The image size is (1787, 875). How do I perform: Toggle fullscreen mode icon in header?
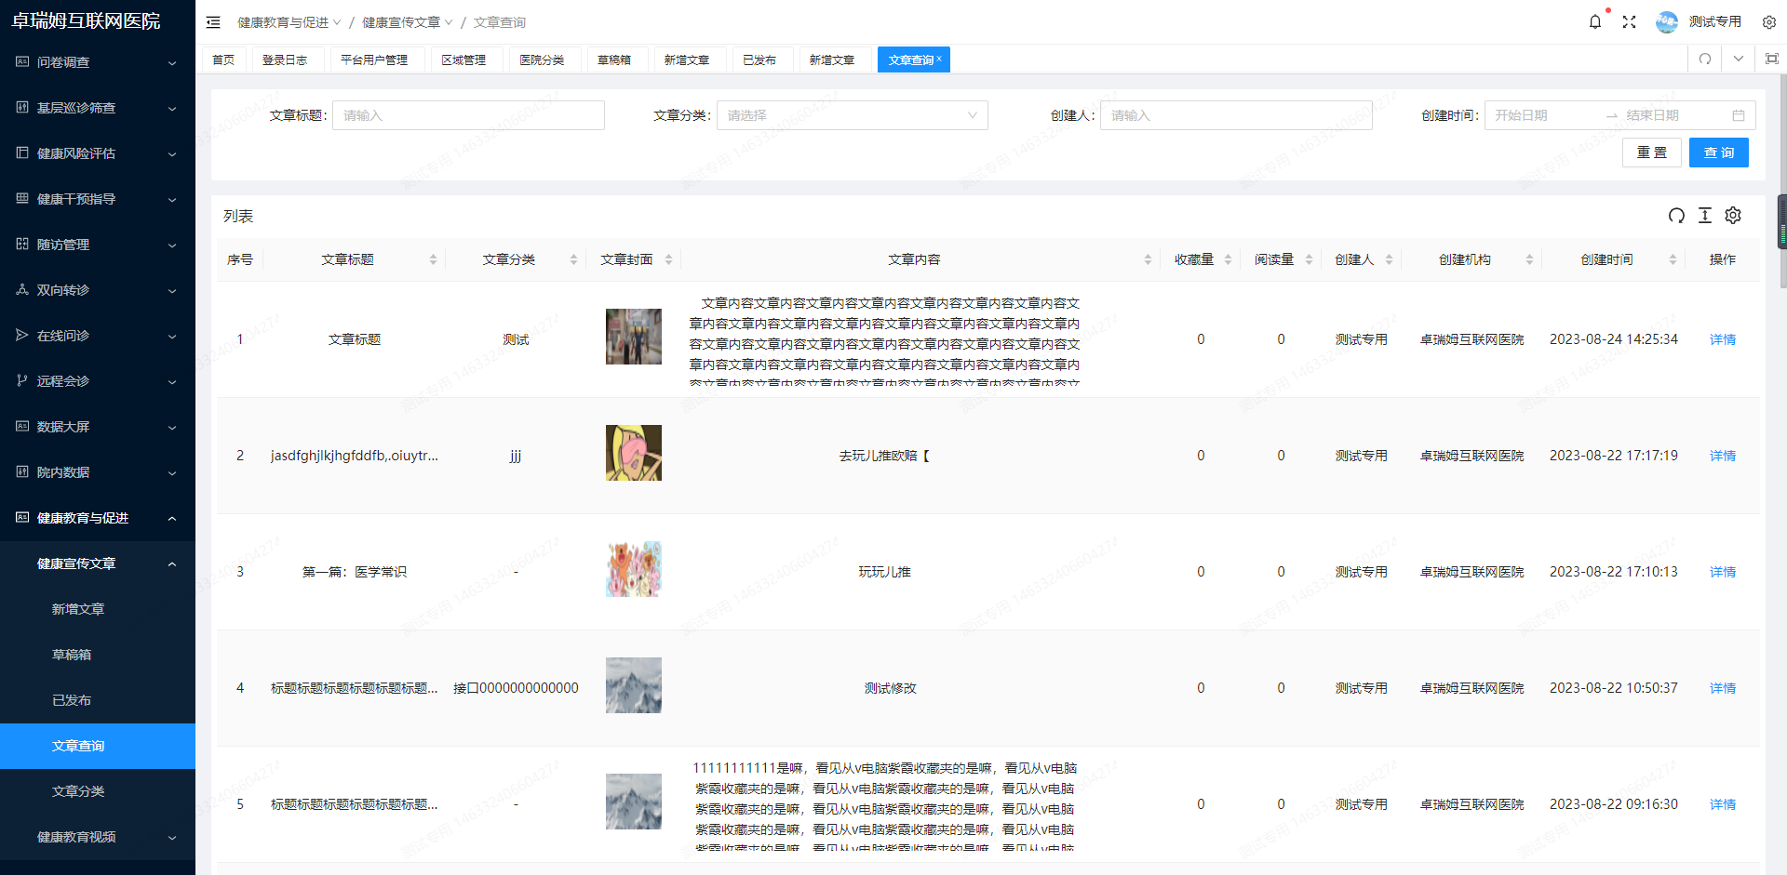[x=1629, y=21]
